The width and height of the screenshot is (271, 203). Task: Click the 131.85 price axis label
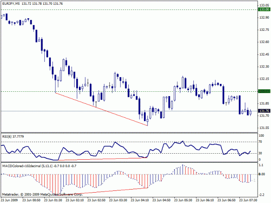coord(264,103)
